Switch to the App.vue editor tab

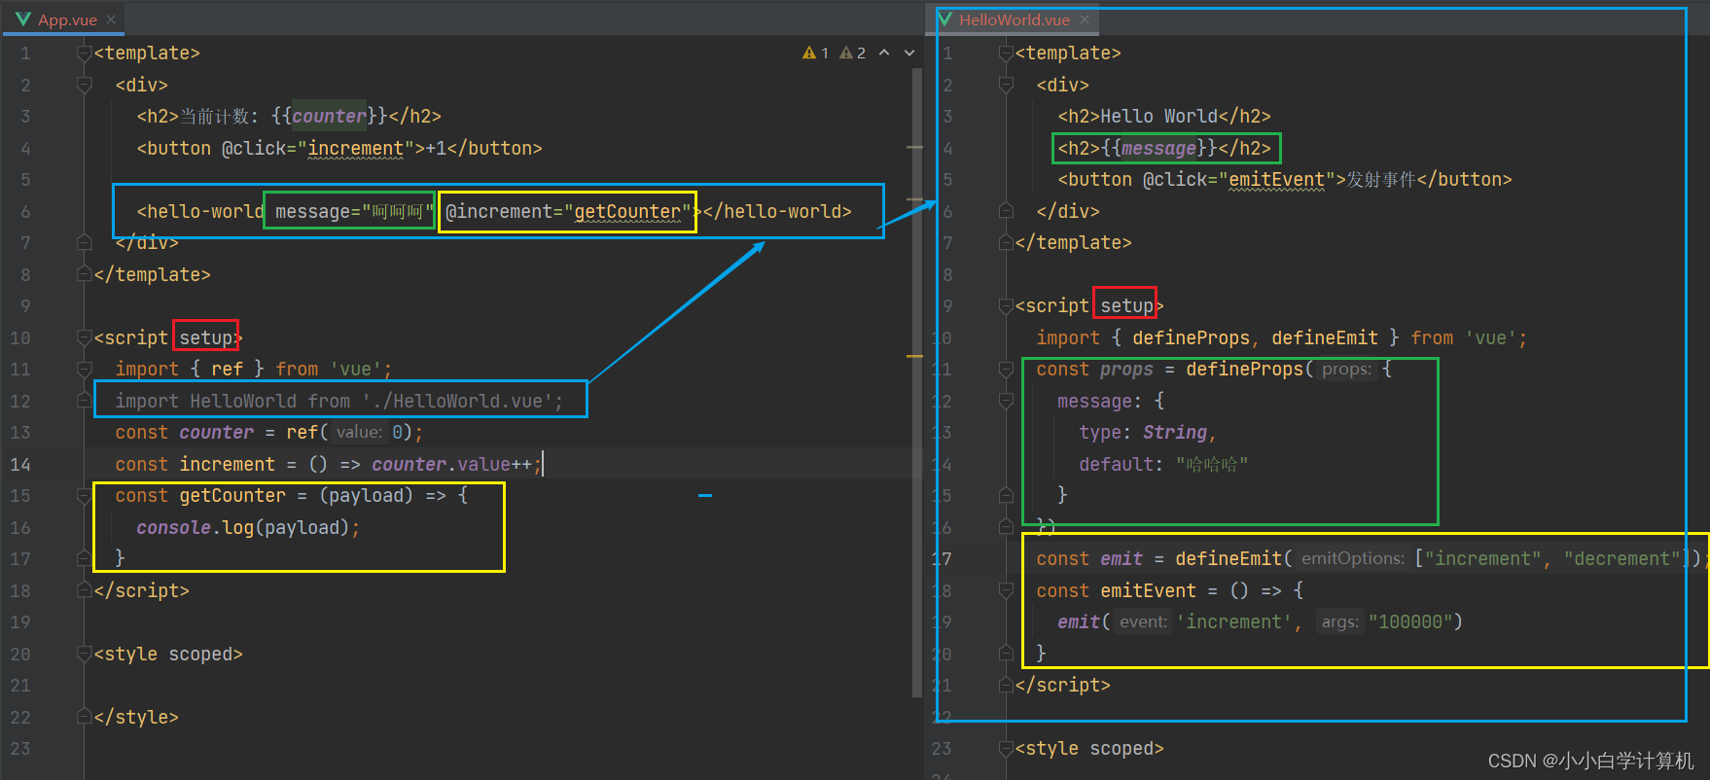[67, 19]
